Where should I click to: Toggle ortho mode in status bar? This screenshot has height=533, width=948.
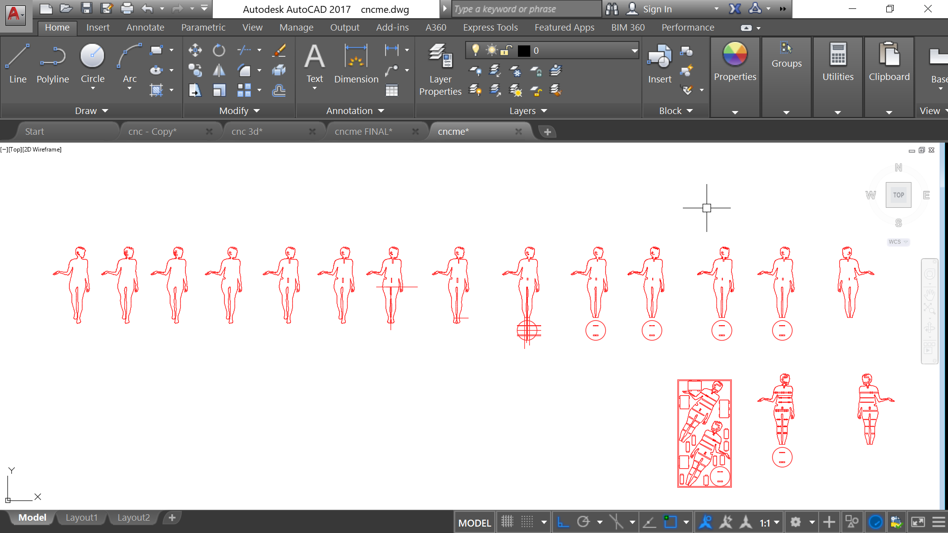tap(563, 522)
